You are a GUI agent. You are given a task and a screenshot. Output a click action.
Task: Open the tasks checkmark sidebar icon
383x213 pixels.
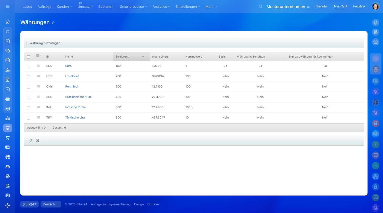pos(7,89)
